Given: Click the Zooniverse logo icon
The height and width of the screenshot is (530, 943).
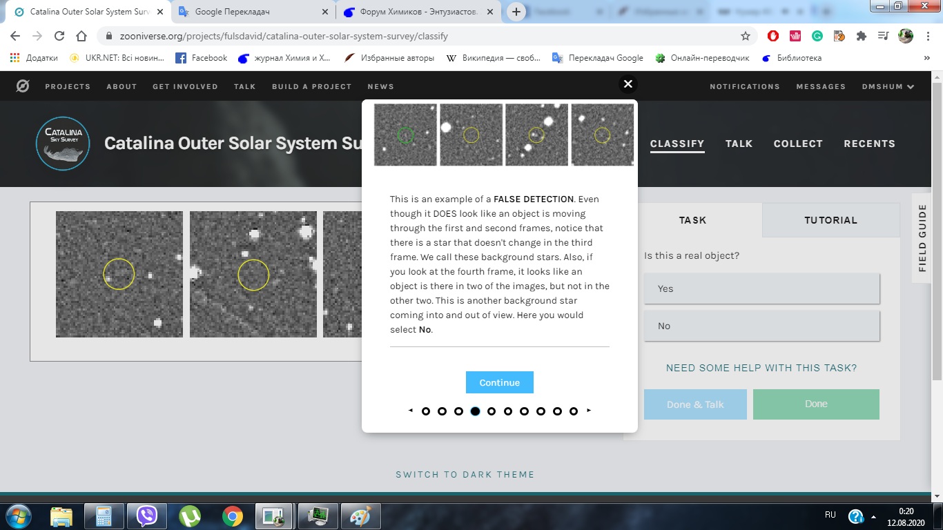Looking at the screenshot, I should (x=23, y=86).
